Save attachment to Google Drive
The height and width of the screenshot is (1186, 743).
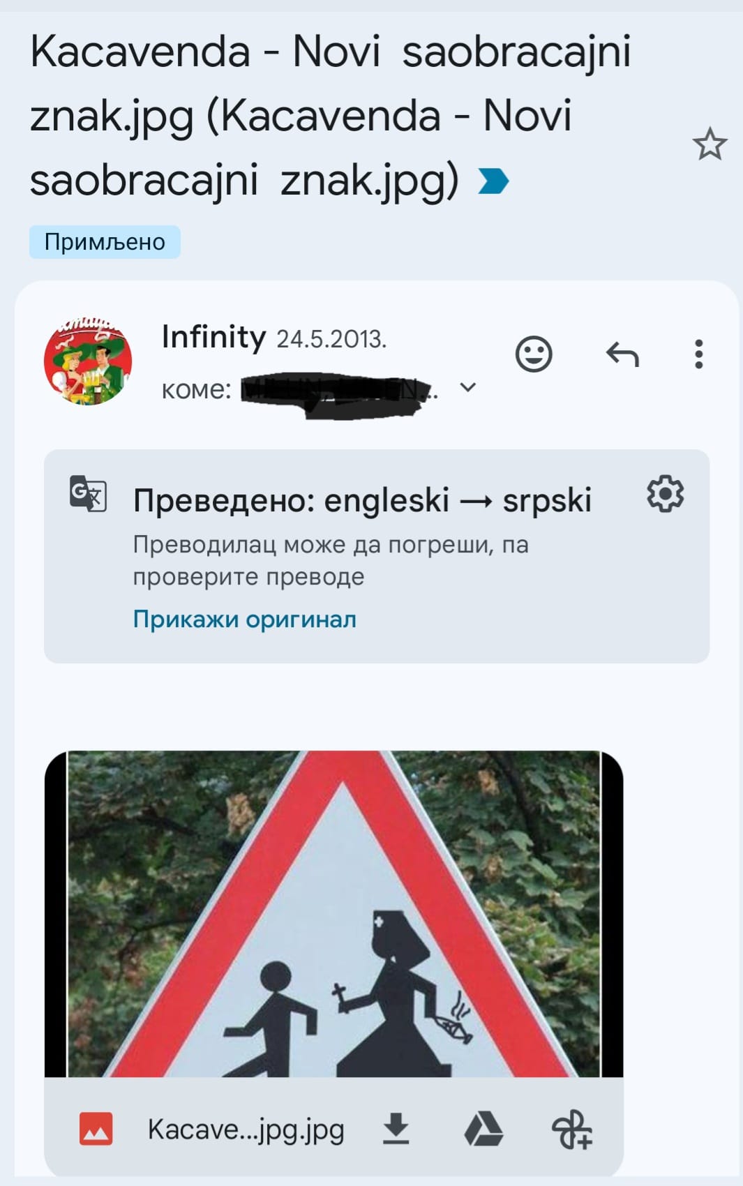pyautogui.click(x=483, y=1129)
